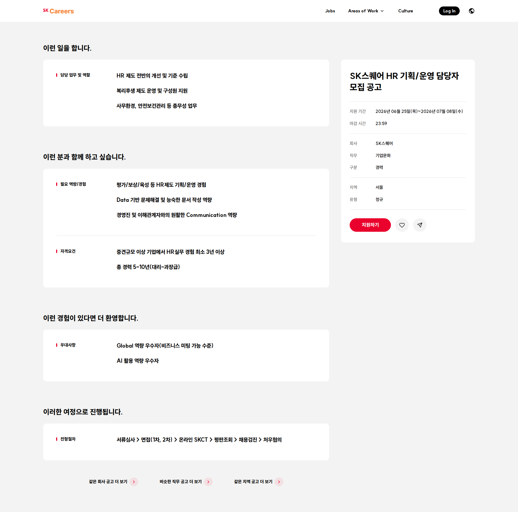Screen dimensions: 518x512
Task: Expand the Areas of Work dropdown
Action: coord(366,11)
